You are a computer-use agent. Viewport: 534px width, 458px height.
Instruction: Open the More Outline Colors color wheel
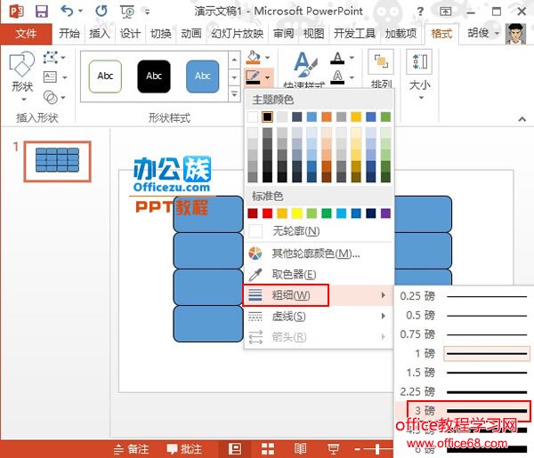tap(255, 253)
